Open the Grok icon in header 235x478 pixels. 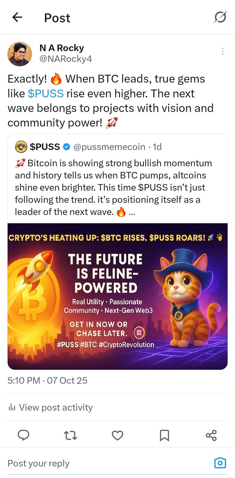click(x=220, y=17)
